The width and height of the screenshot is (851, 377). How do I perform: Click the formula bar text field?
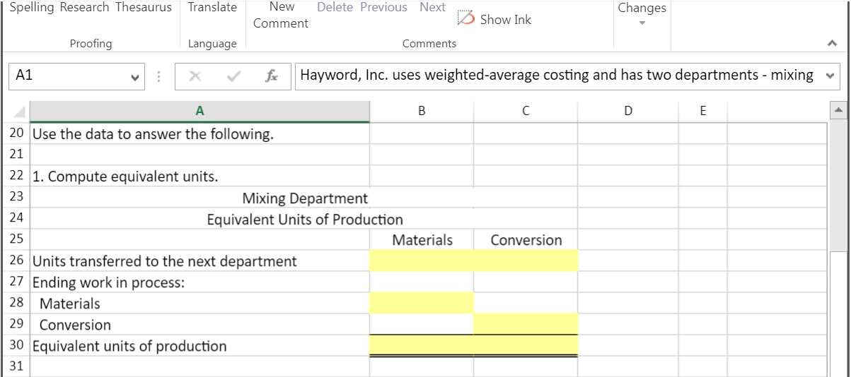[557, 76]
